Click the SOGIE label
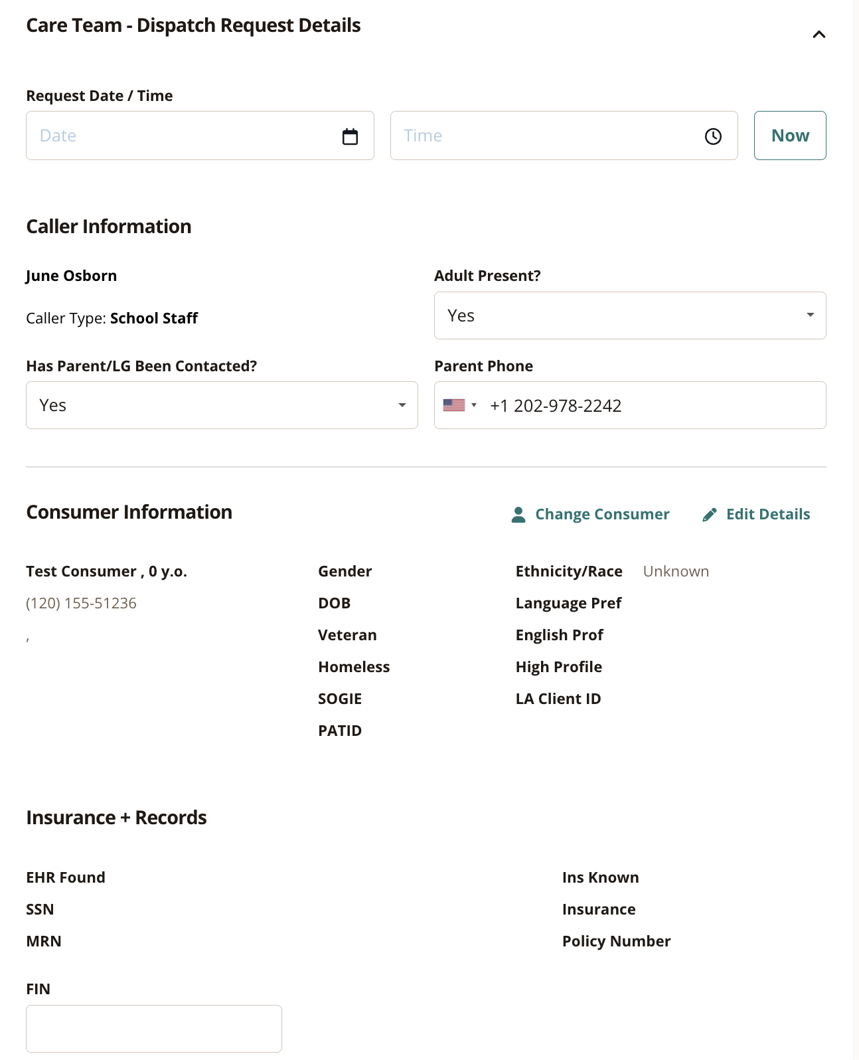This screenshot has width=859, height=1060. tap(340, 699)
